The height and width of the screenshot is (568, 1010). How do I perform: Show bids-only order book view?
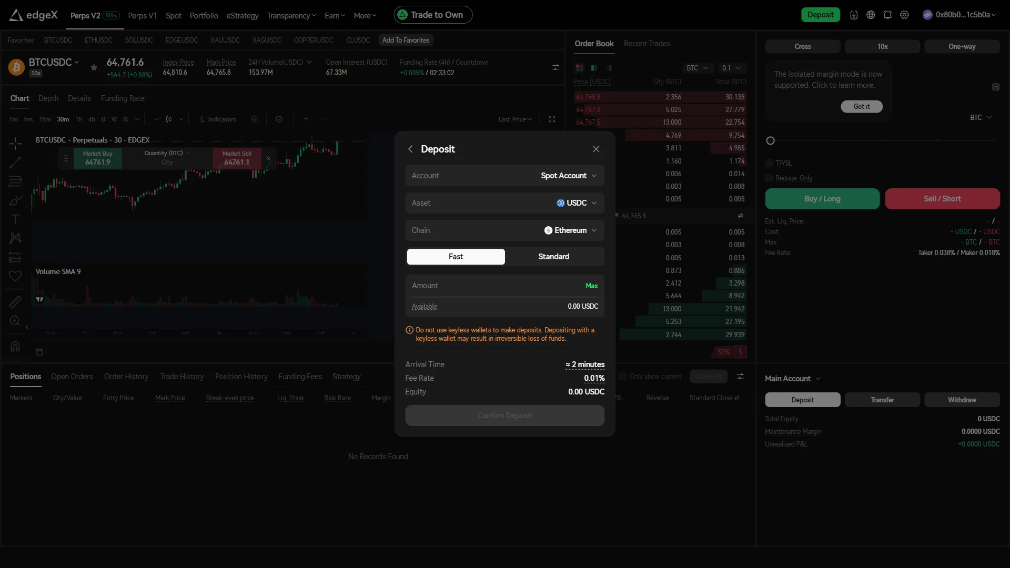594,68
